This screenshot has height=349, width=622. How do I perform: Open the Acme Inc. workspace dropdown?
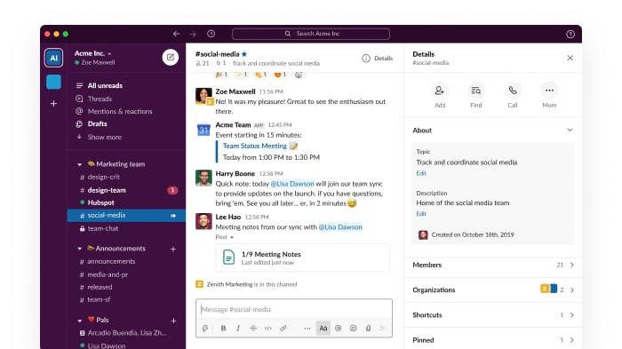tap(93, 53)
